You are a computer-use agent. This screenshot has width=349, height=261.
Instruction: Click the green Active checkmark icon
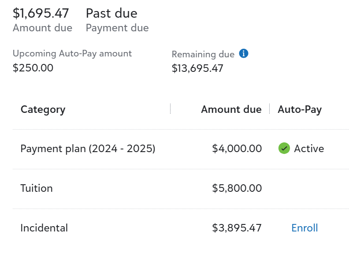[284, 148]
